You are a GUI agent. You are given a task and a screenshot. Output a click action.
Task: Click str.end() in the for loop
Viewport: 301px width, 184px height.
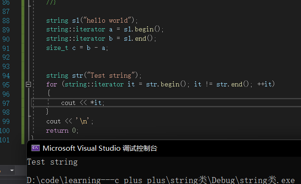233,84
